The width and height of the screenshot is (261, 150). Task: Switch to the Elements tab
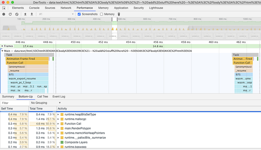click(18, 8)
